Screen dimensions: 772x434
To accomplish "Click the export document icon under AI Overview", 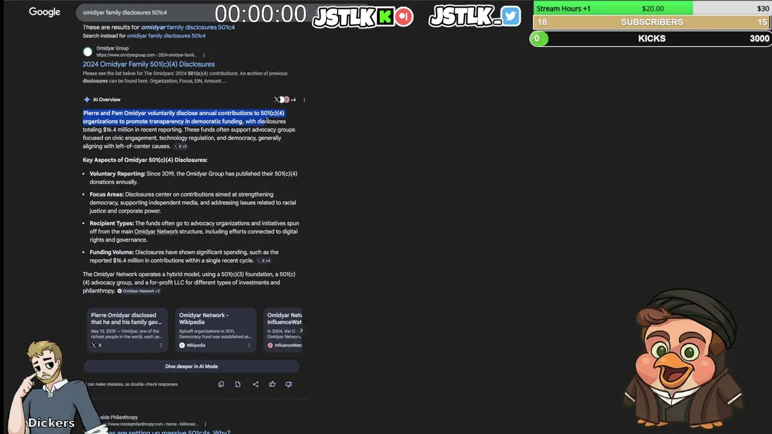I will tap(238, 384).
